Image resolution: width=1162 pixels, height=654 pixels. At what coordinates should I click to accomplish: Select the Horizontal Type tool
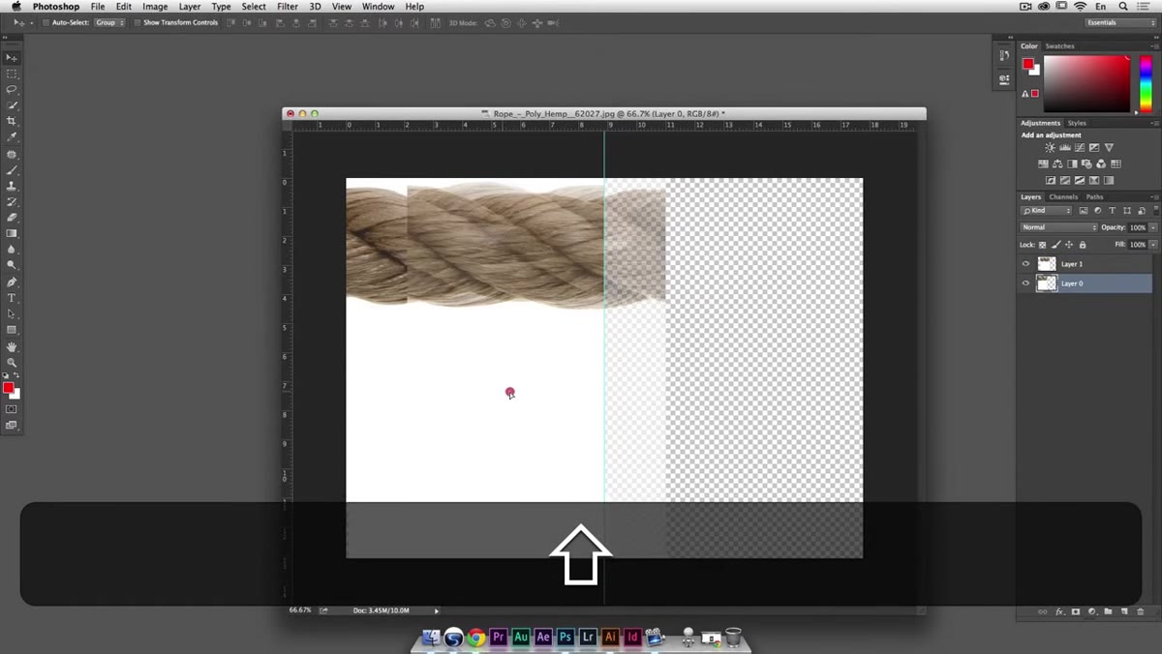coord(12,298)
